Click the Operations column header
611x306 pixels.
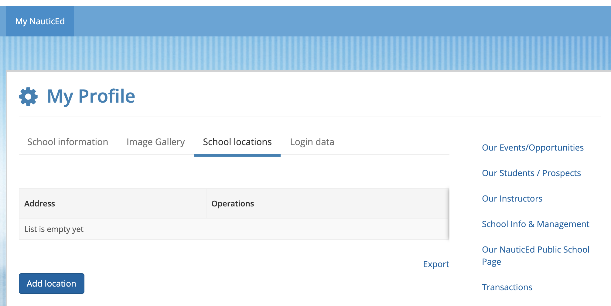pos(327,203)
